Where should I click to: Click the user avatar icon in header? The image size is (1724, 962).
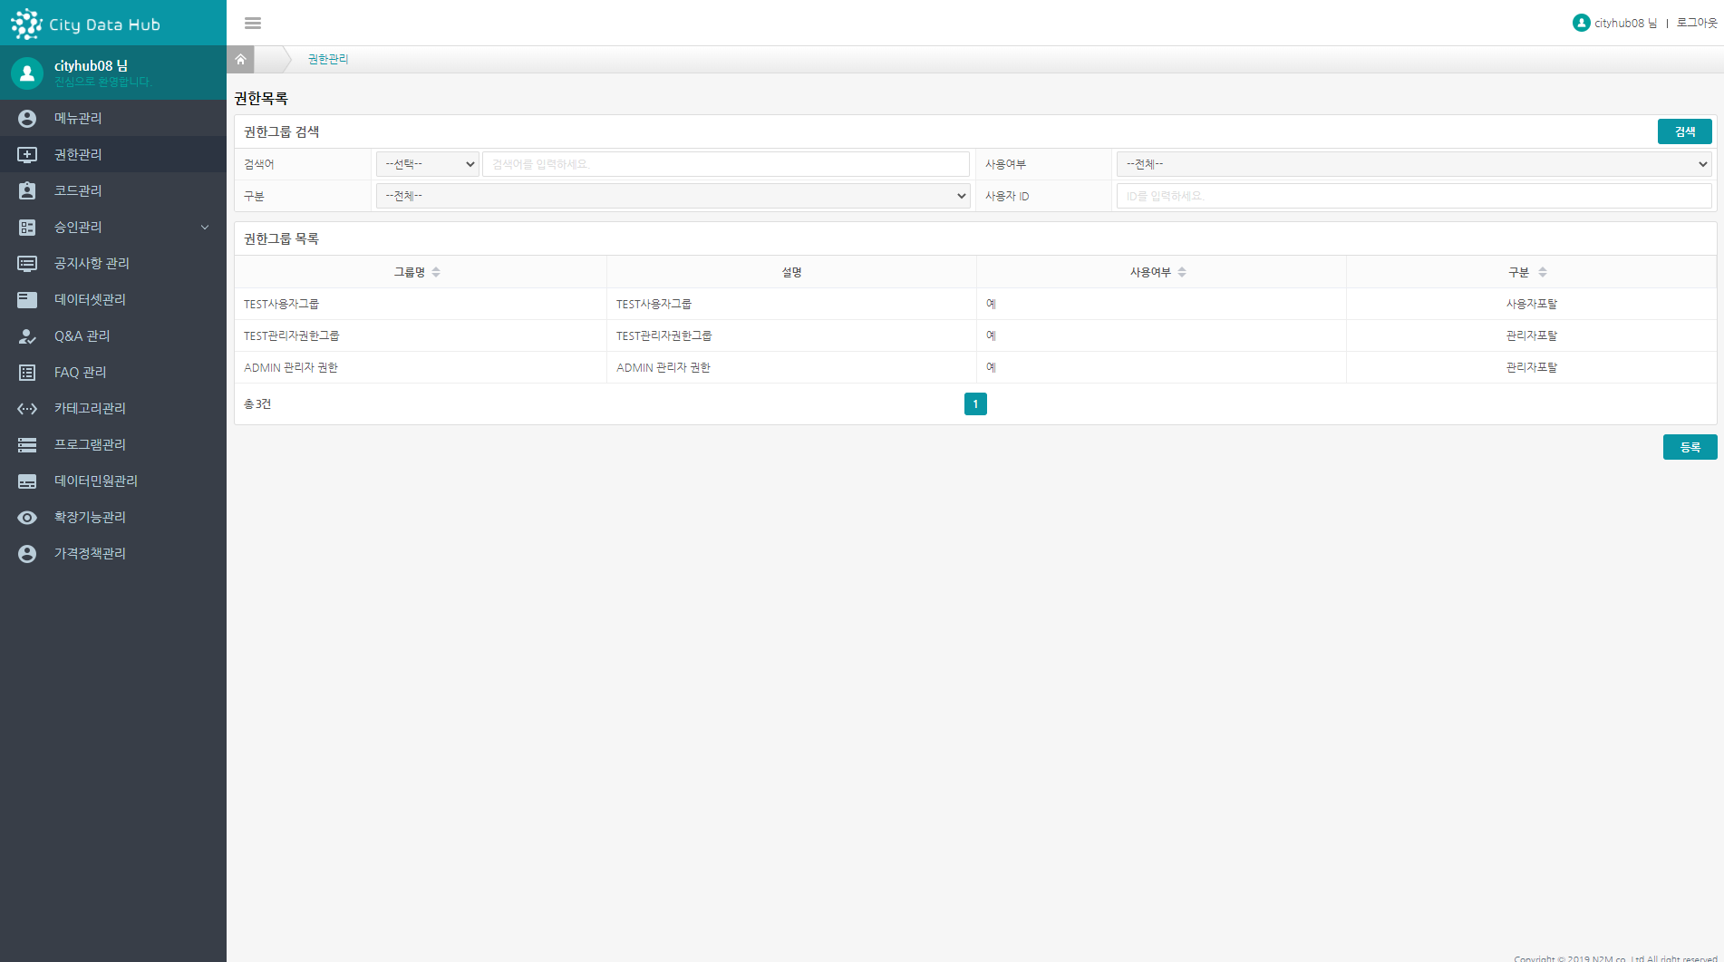[1581, 23]
